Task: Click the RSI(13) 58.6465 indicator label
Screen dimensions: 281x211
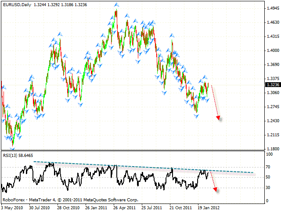Action: [x=18, y=156]
